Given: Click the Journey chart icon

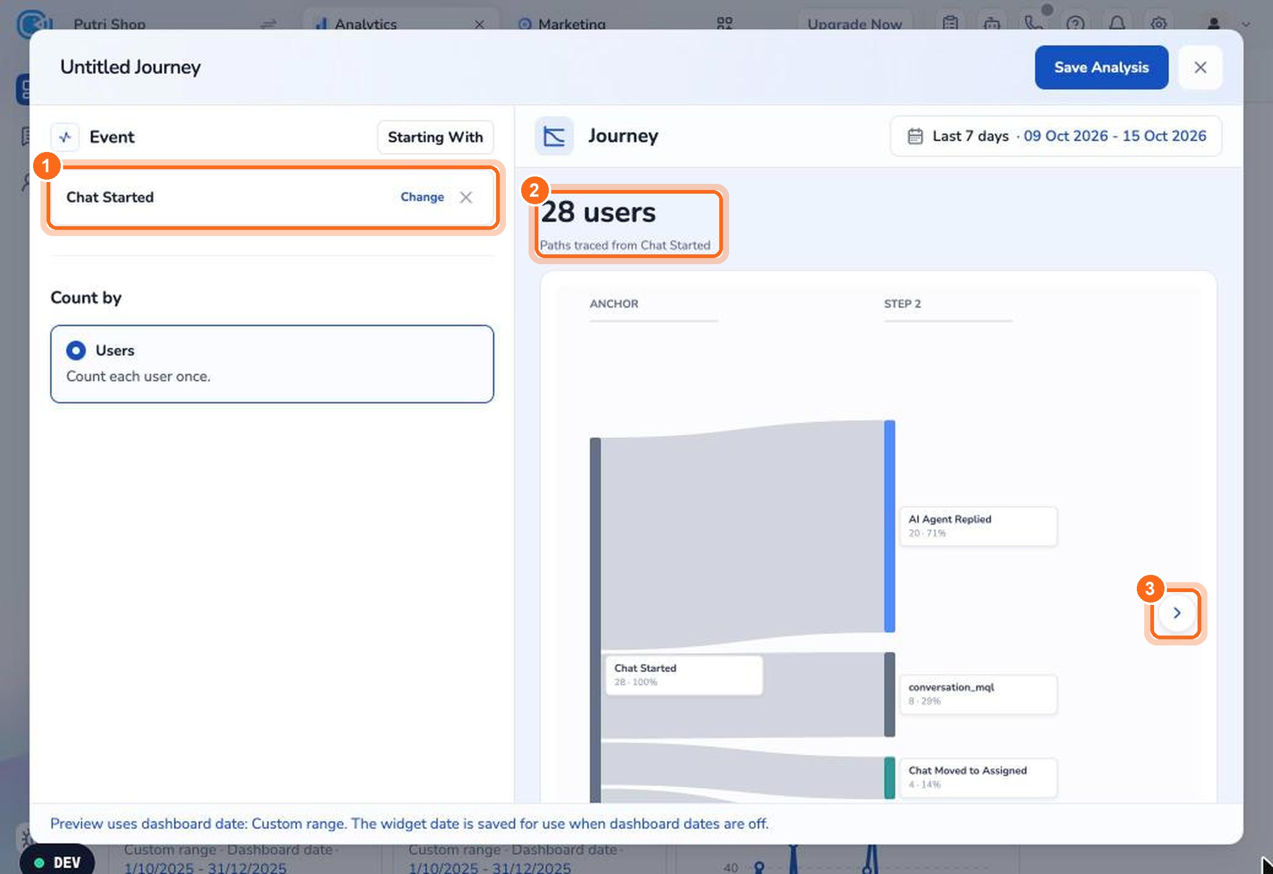Looking at the screenshot, I should [x=554, y=136].
